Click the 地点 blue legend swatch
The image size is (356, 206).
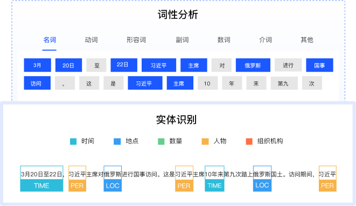[x=117, y=141]
